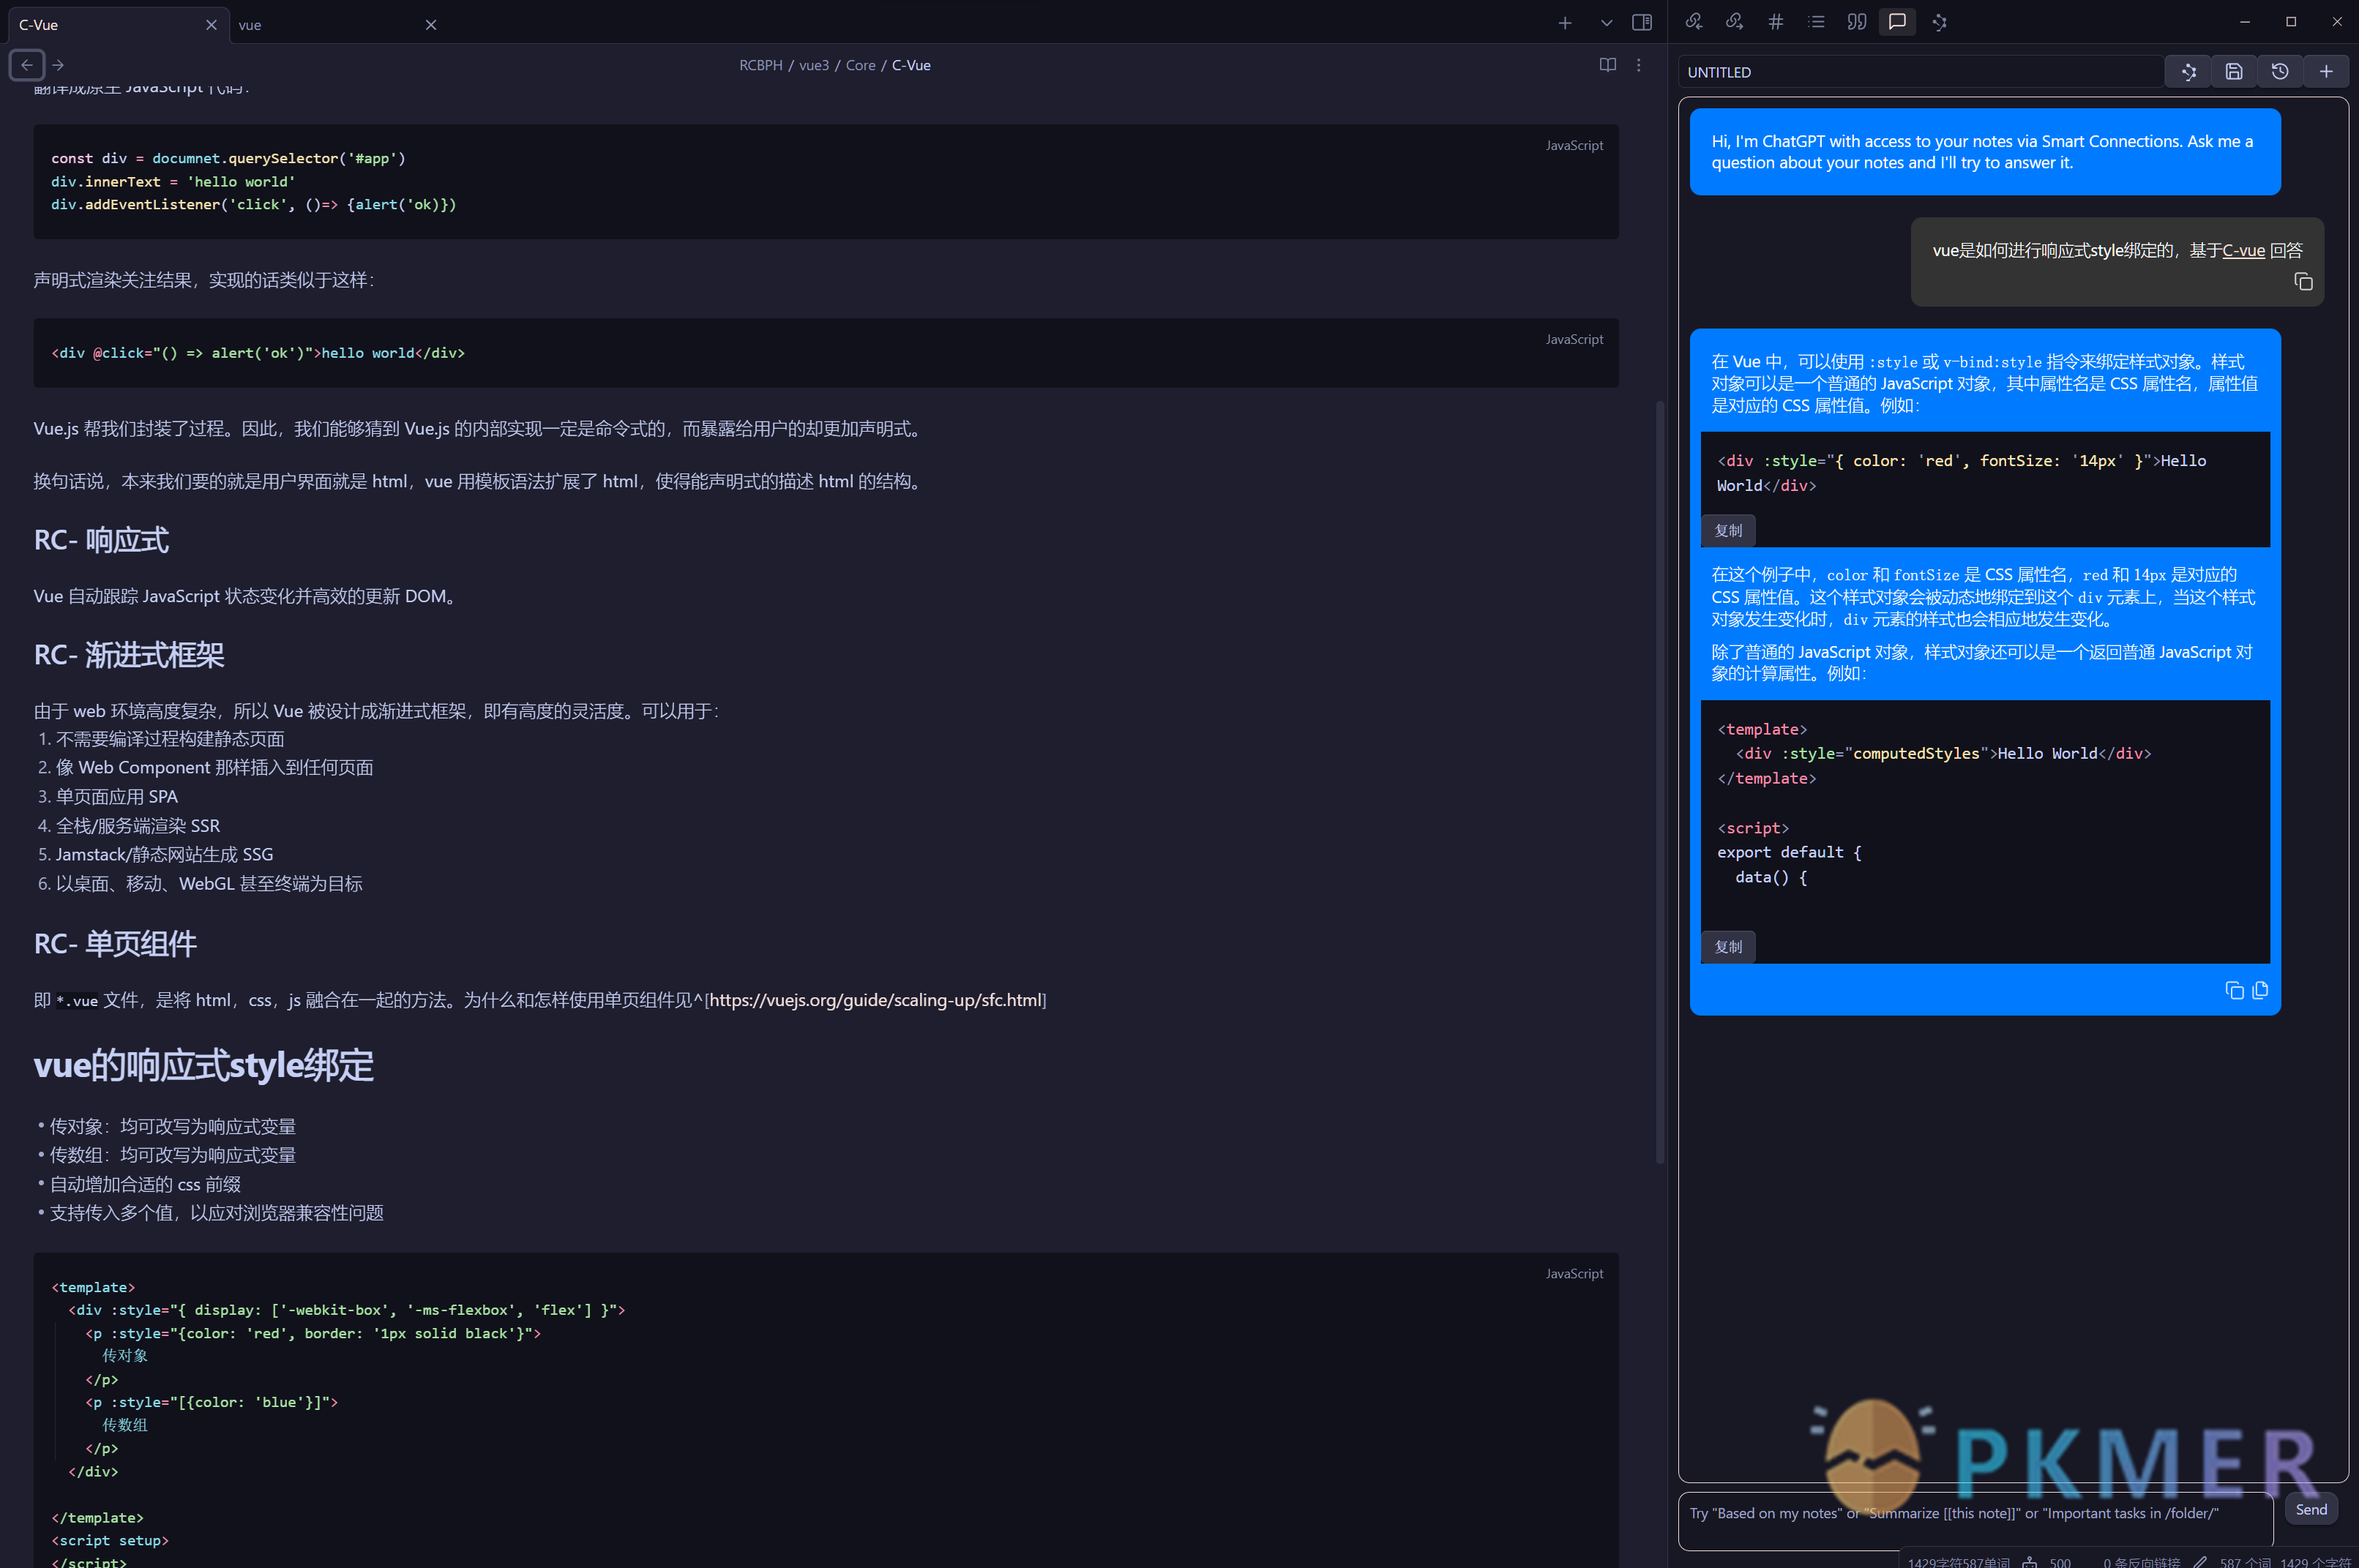Click the editor vertical scrollbar
This screenshot has height=1568, width=2359.
click(x=1660, y=782)
